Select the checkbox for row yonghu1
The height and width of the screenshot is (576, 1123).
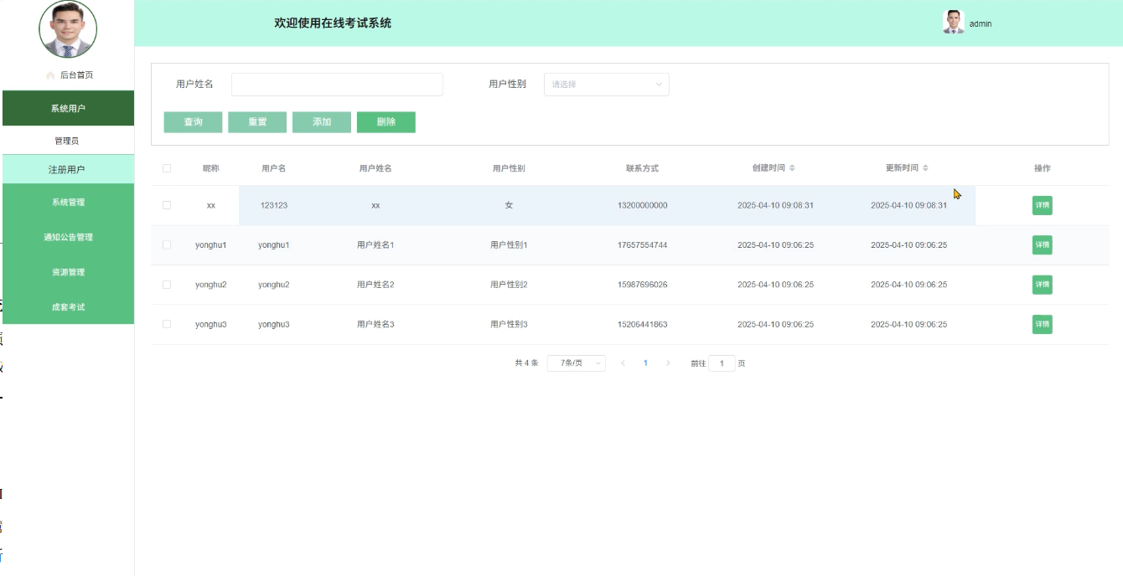[167, 245]
